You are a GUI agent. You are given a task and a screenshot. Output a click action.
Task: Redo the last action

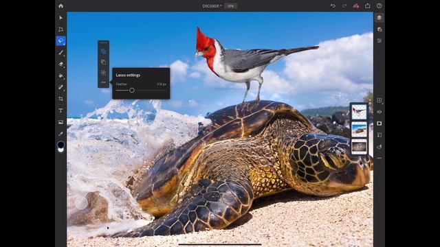click(344, 6)
